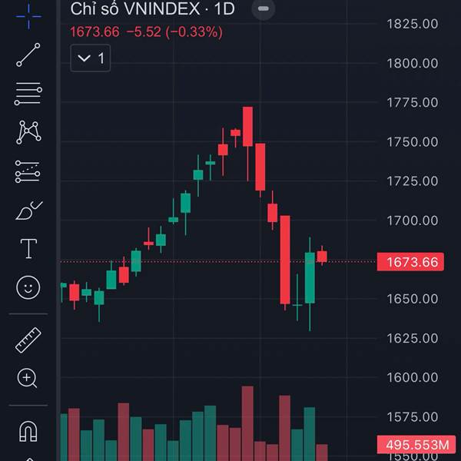The height and width of the screenshot is (461, 461).
Task: Click the gray minus button beside the title
Action: point(264,9)
